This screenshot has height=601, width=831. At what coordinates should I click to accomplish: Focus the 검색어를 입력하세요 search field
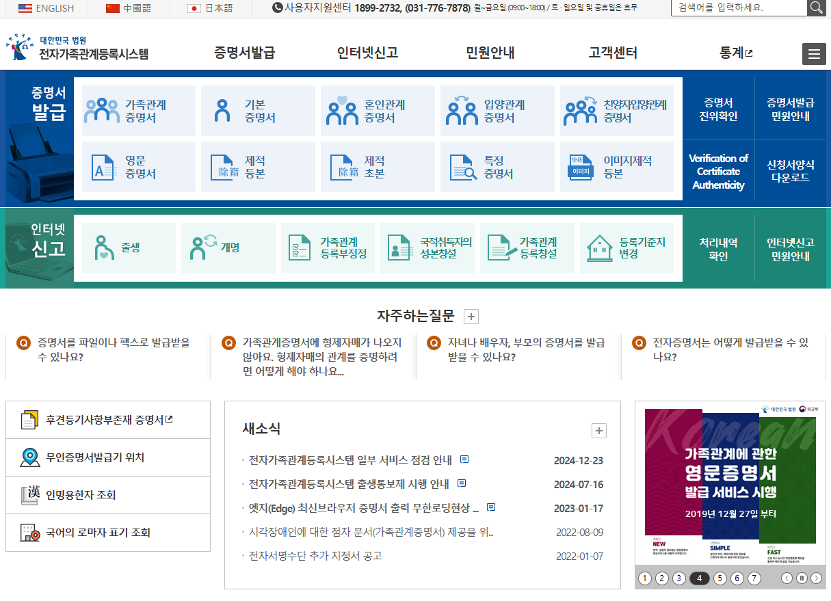(739, 8)
